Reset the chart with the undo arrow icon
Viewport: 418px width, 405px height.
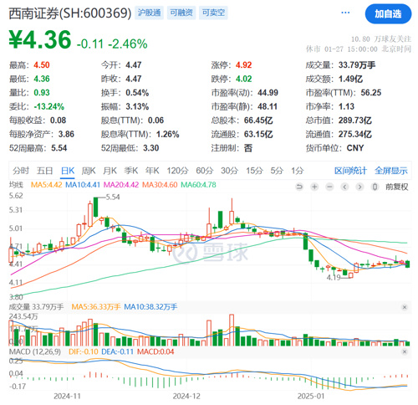299,187
